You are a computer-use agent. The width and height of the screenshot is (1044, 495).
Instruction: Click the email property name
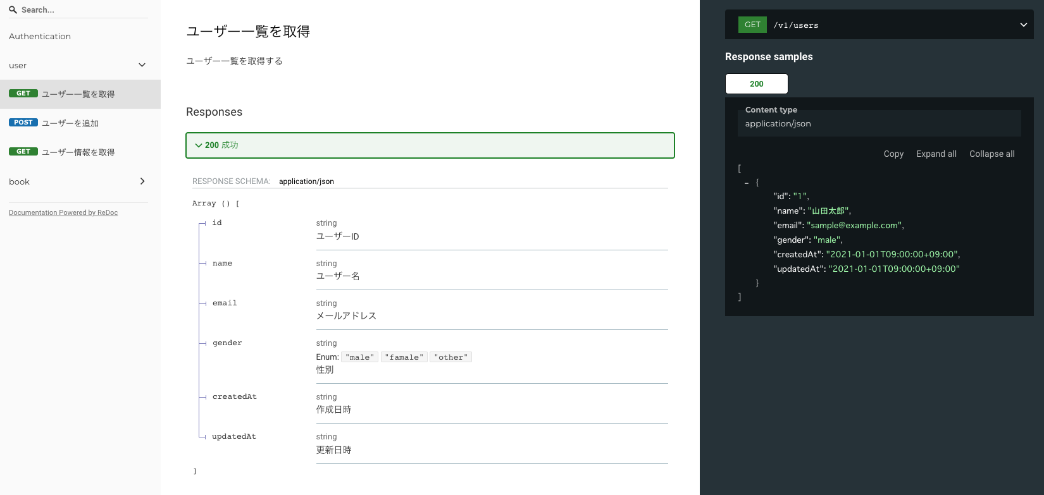coord(225,303)
